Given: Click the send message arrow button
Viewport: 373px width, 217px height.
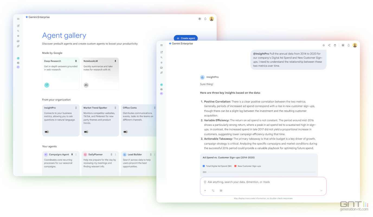Looking at the screenshot, I should tap(321, 191).
